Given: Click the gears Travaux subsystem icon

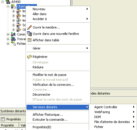Looking at the screenshot, I should pyautogui.click(x=13, y=39).
